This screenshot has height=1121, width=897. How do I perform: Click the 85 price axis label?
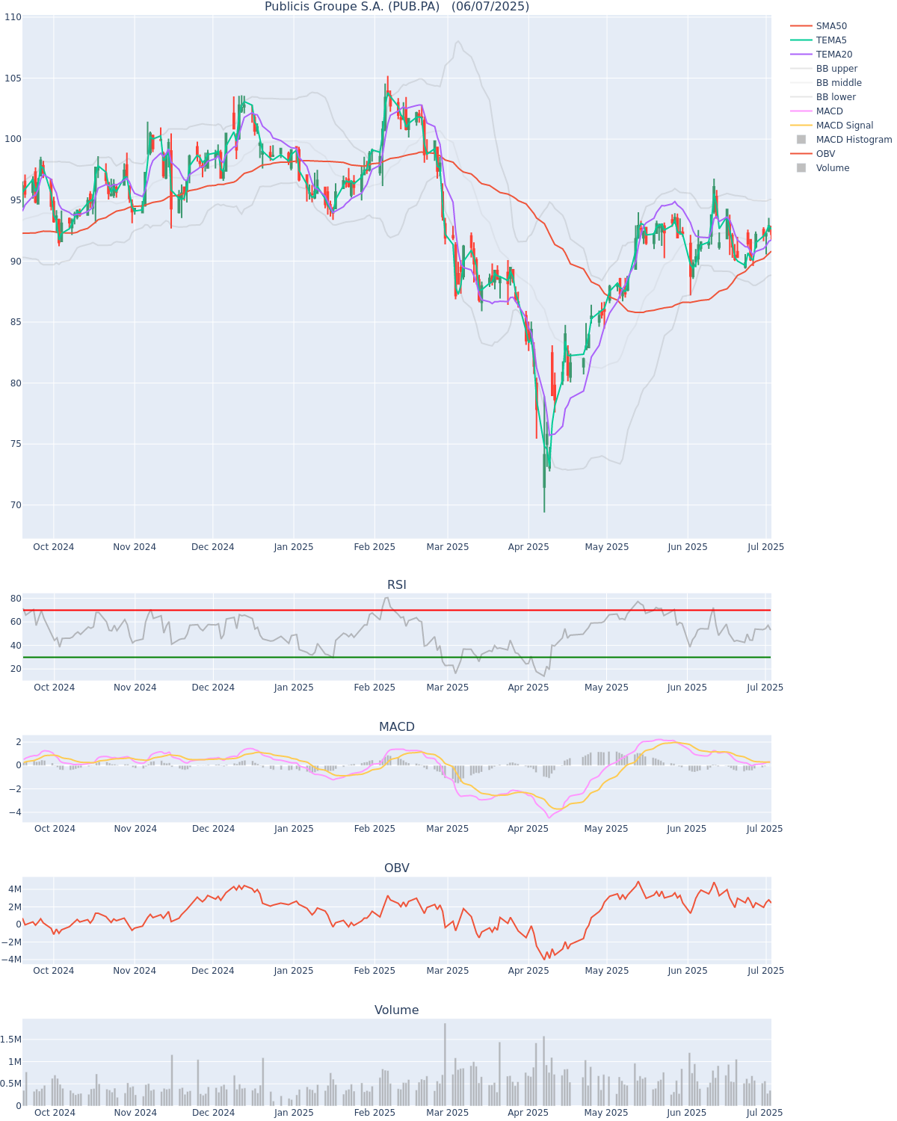(x=15, y=322)
